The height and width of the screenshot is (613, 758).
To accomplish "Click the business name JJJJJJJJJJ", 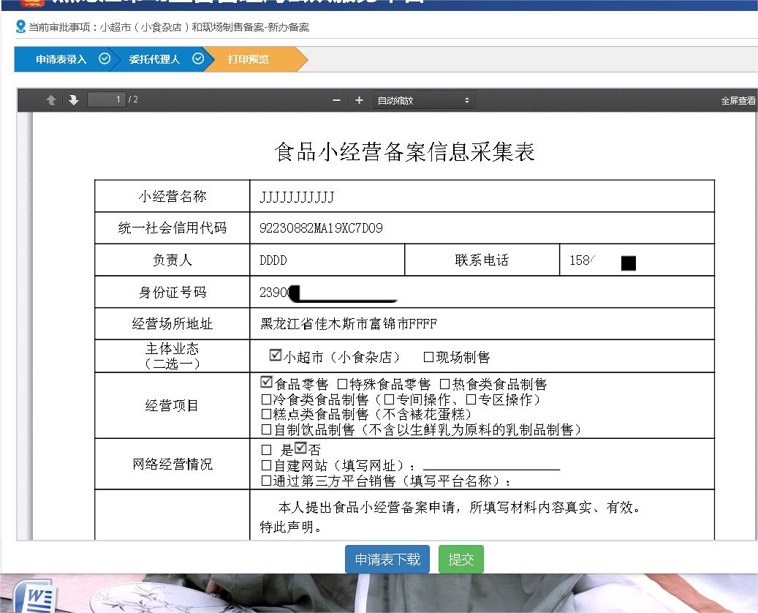I will pyautogui.click(x=297, y=197).
